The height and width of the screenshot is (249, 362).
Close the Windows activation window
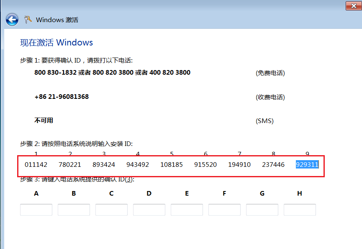pos(354,6)
